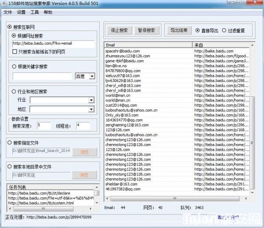The width and height of the screenshot is (264, 228).
Task: Open the 百度 search engine dropdown
Action: 92,76
